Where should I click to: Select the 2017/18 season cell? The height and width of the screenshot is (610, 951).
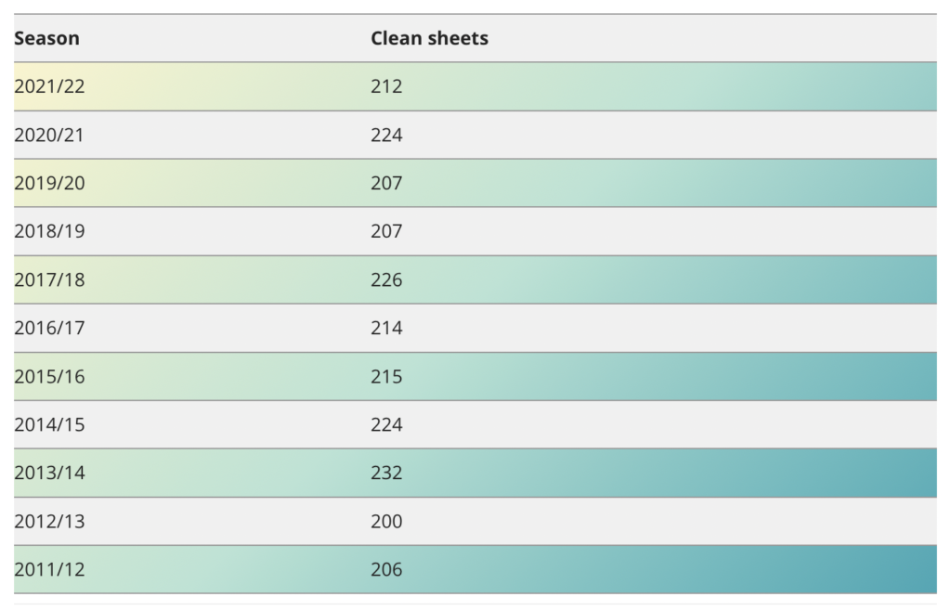(x=49, y=279)
